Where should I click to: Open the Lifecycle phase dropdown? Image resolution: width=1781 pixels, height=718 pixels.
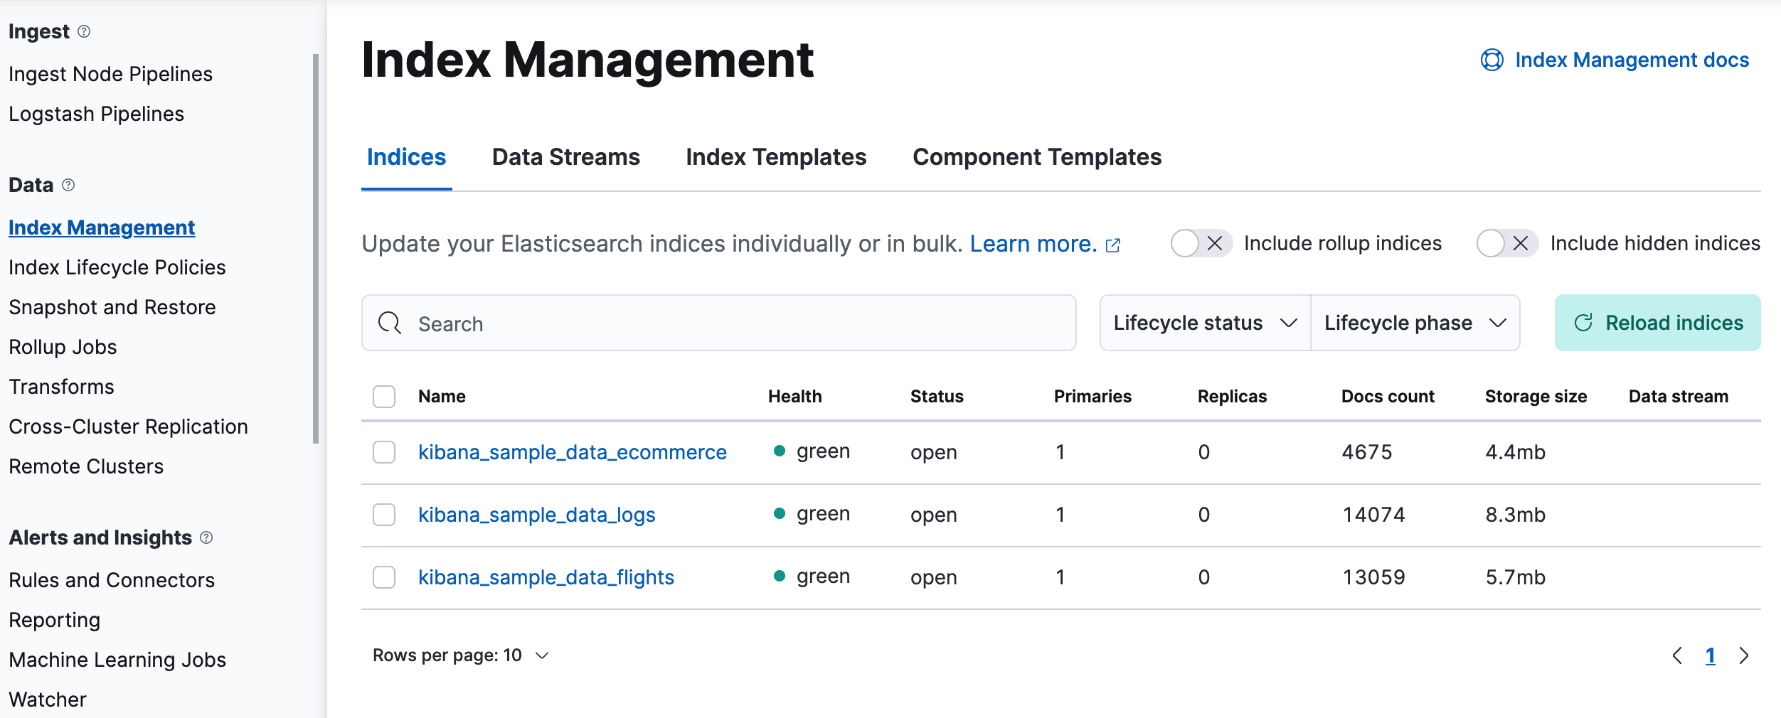[x=1415, y=323]
